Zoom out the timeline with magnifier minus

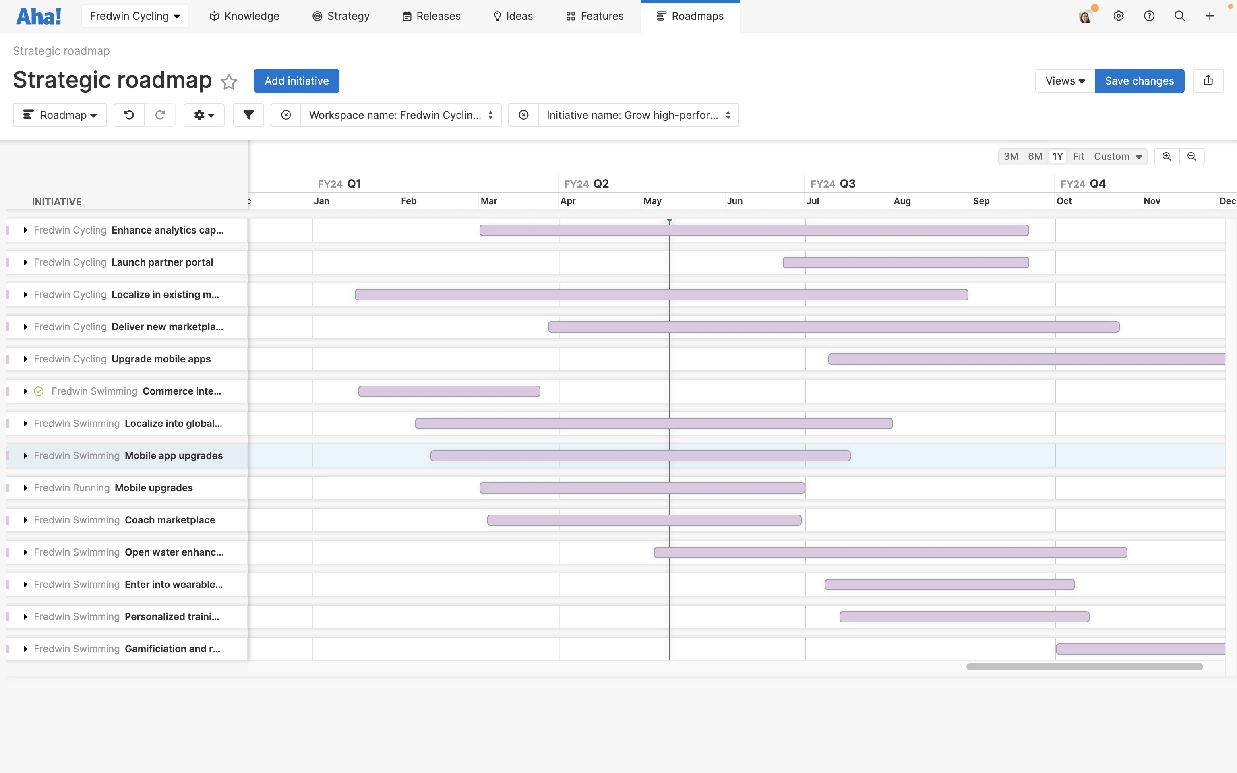[1191, 157]
